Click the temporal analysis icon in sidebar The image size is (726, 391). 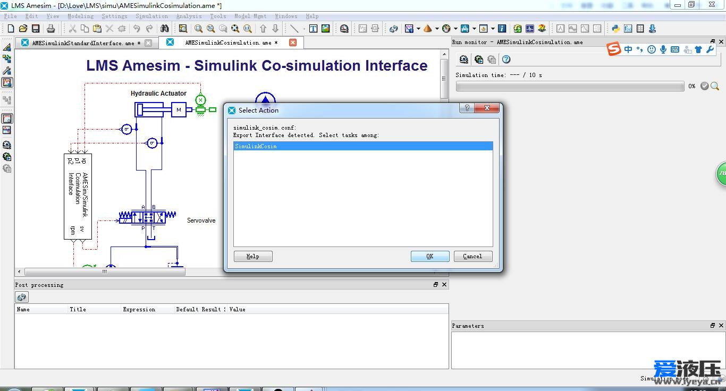pos(7,118)
